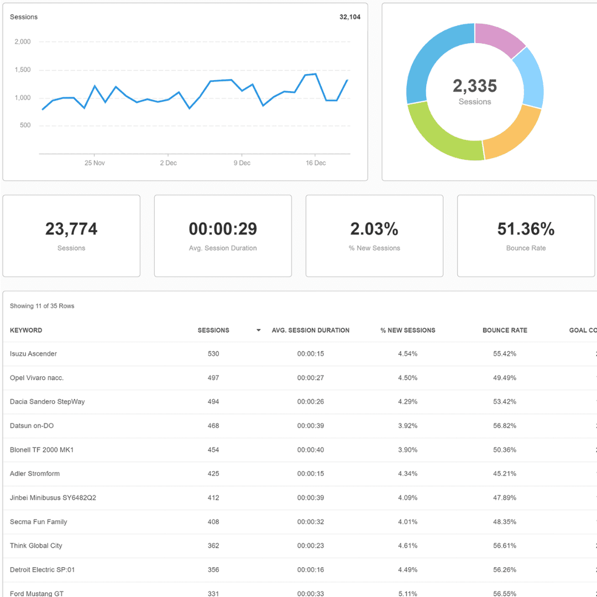Select the orange donut chart segment

(513, 133)
